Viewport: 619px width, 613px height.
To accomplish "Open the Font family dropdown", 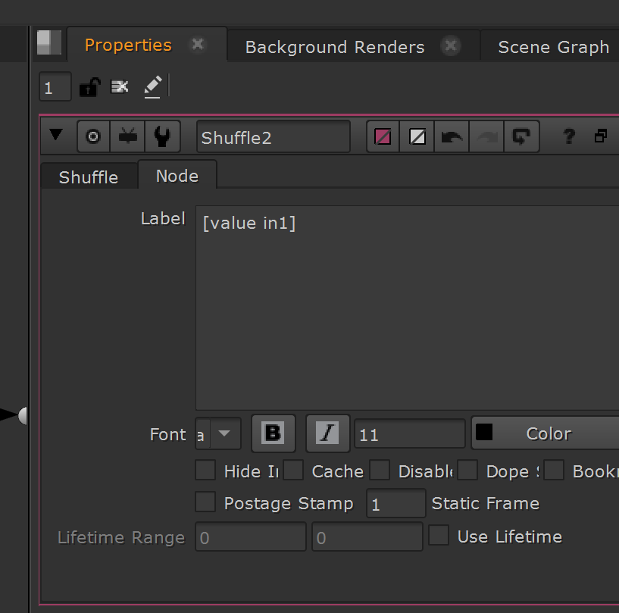I will pyautogui.click(x=218, y=433).
